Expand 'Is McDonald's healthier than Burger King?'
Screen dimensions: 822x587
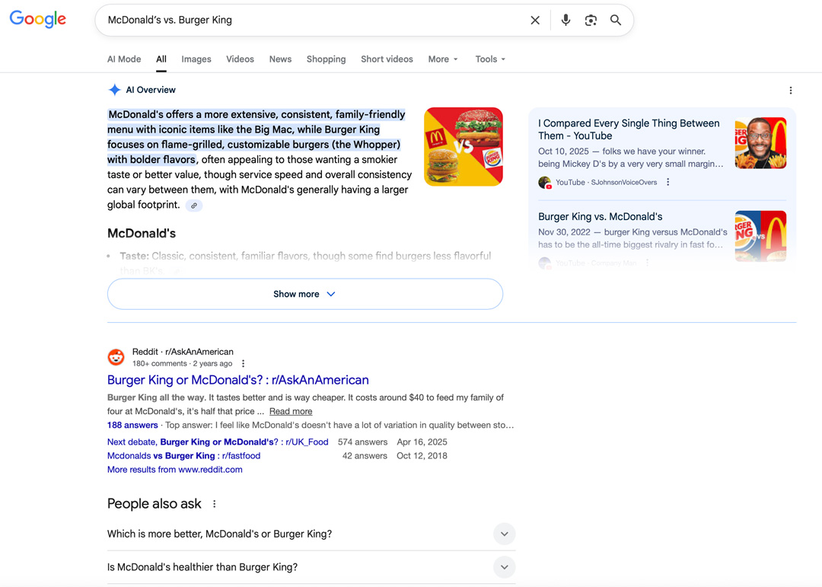[504, 567]
